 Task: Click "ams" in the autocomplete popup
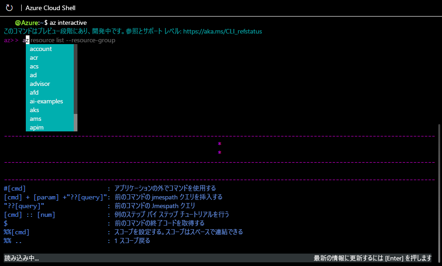click(35, 119)
